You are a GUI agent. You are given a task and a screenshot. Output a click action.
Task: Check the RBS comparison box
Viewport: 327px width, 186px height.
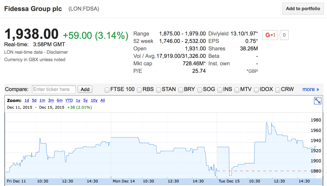[139, 90]
